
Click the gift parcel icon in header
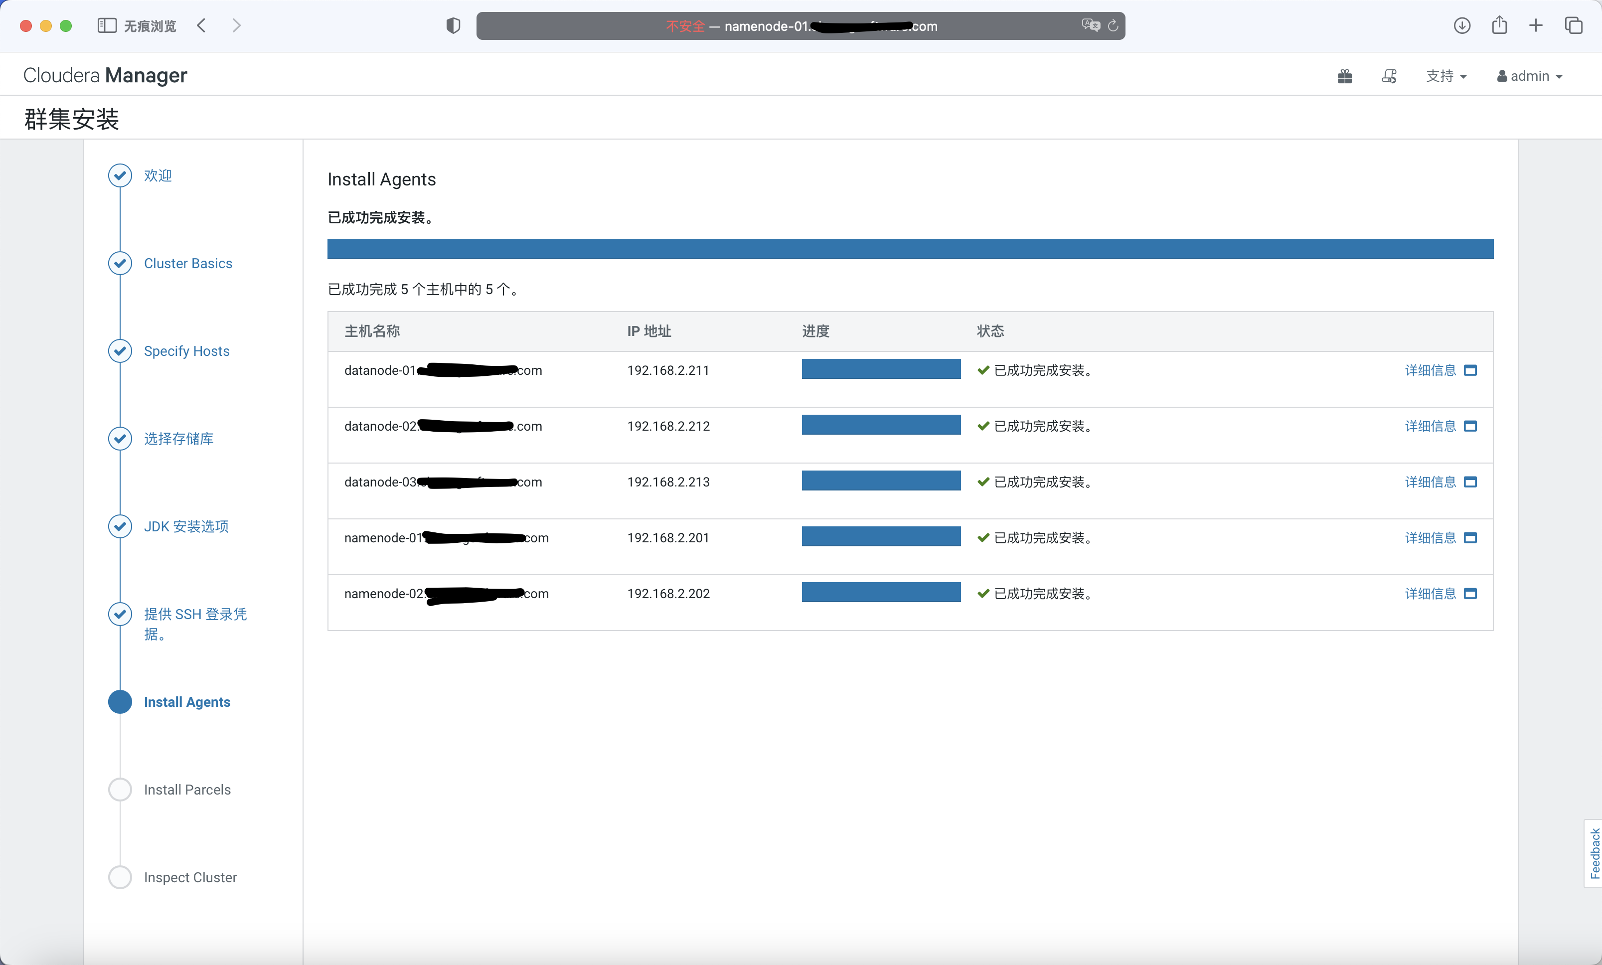[1344, 77]
